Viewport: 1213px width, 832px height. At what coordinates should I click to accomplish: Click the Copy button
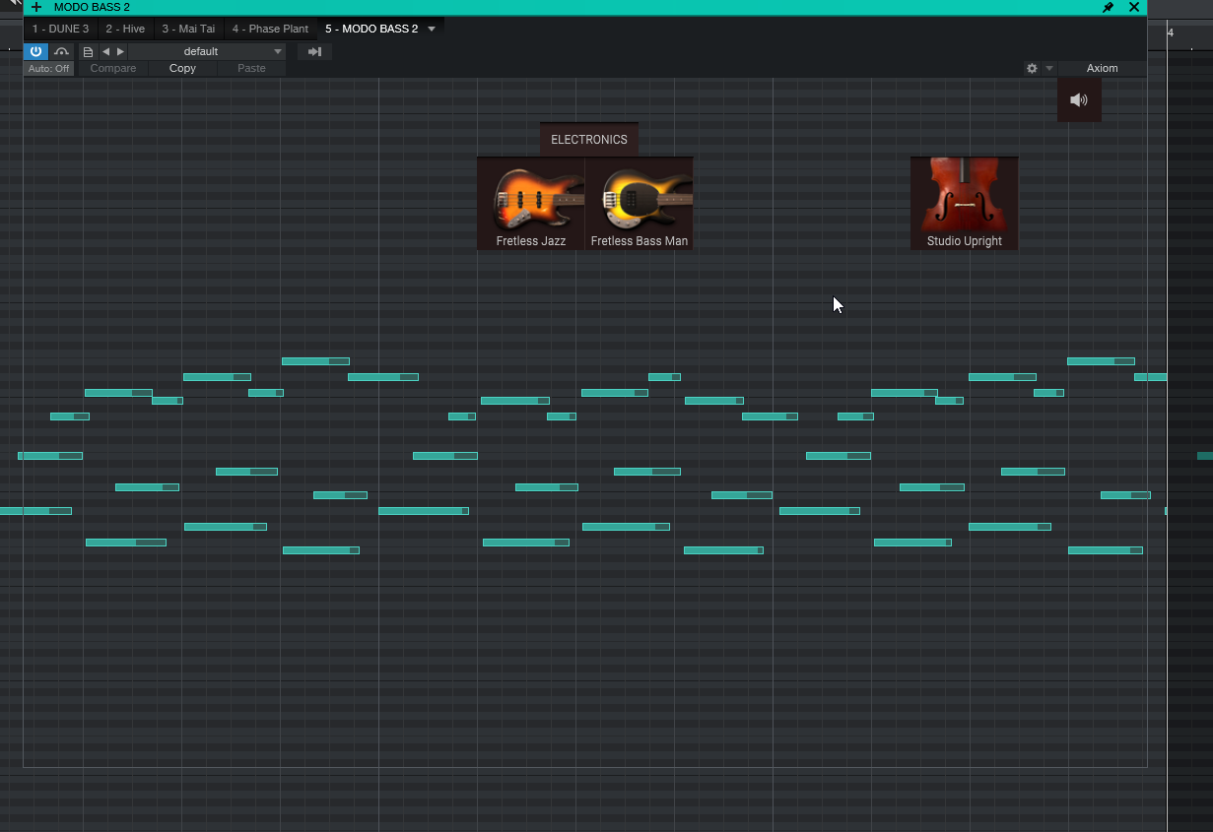click(182, 69)
